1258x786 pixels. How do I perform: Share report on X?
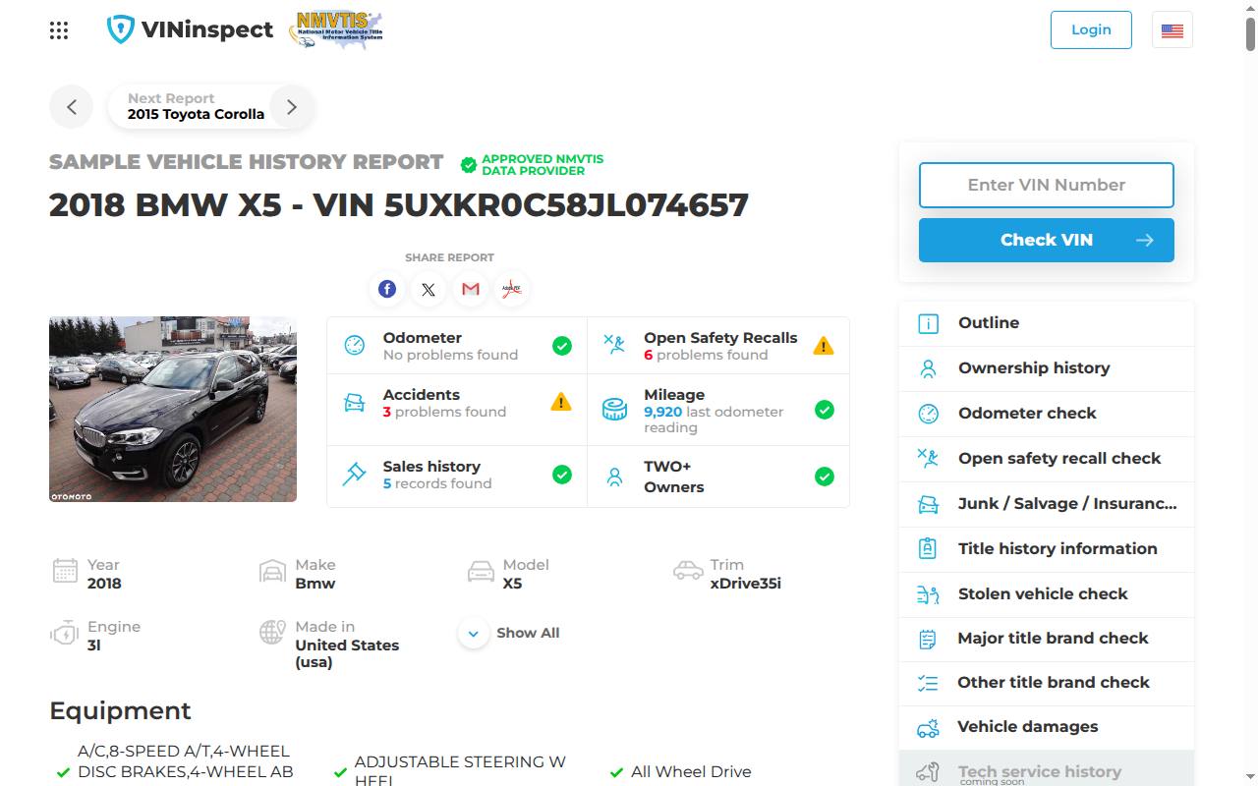click(429, 289)
